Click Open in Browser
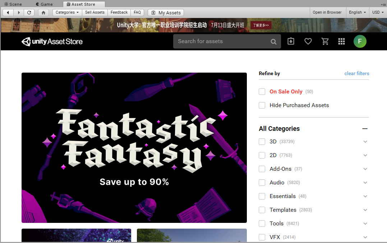Image resolution: width=387 pixels, height=243 pixels. (327, 12)
